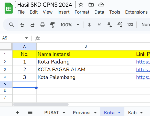Select the Link P header cell

pos(143,54)
